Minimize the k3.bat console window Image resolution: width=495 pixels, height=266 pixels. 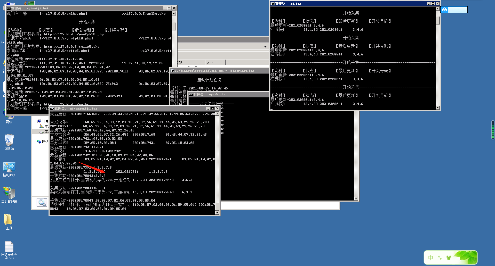[x=429, y=4]
